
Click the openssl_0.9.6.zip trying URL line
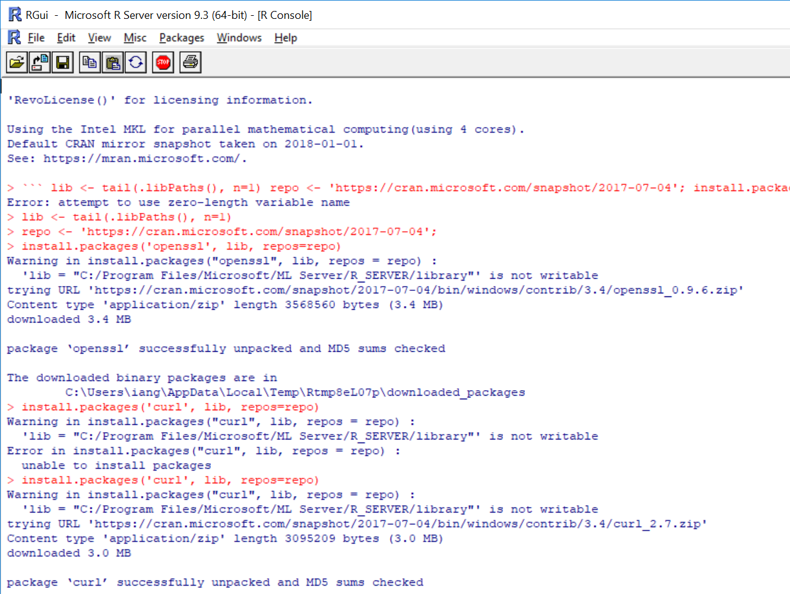(375, 290)
